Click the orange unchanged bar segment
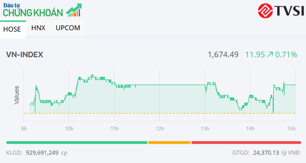The width and height of the screenshot is (306, 163). 169,142
